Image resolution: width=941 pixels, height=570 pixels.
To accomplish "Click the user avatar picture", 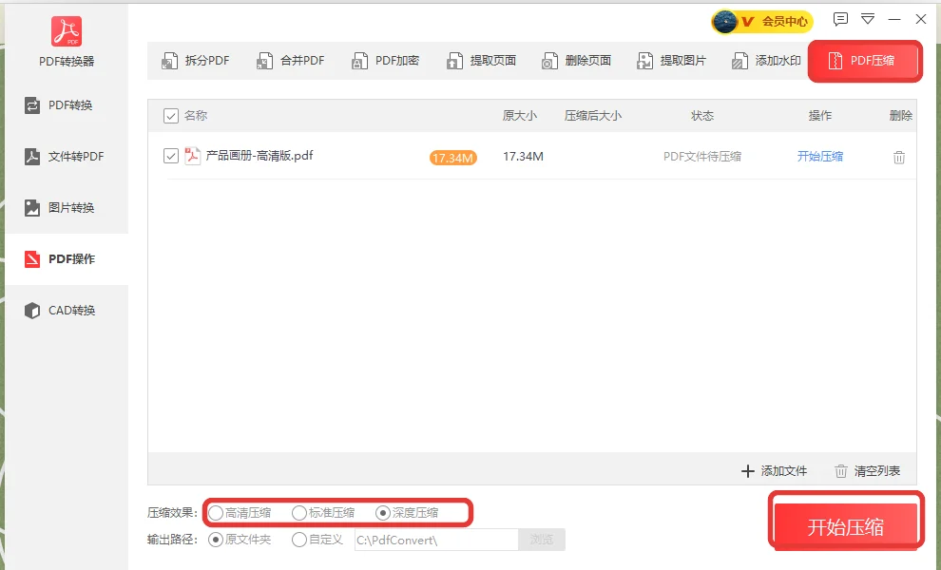I will click(x=725, y=22).
